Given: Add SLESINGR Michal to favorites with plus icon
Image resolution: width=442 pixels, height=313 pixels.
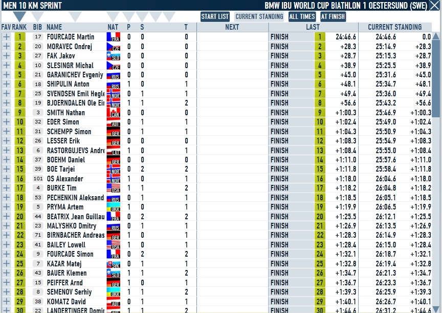Looking at the screenshot, I should pos(6,65).
